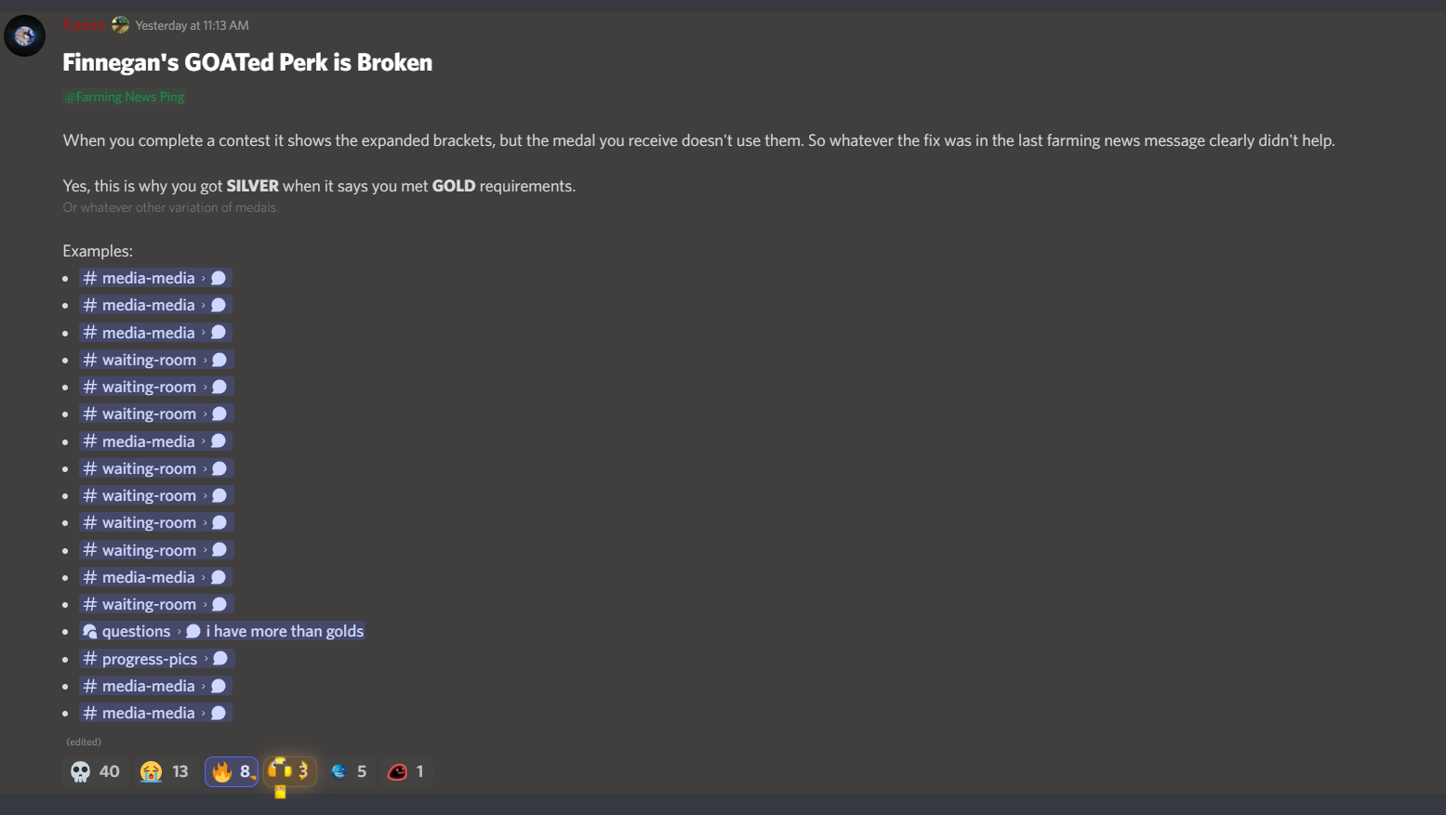The height and width of the screenshot is (815, 1446).
Task: Open the last media-media link in the list
Action: click(x=155, y=713)
